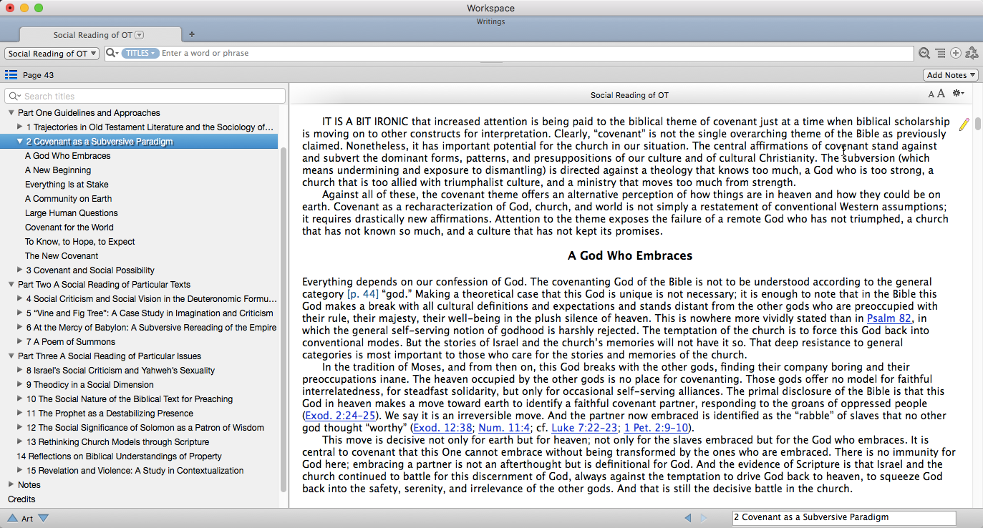Decrease text size with small A
The width and height of the screenshot is (983, 528).
(x=931, y=94)
